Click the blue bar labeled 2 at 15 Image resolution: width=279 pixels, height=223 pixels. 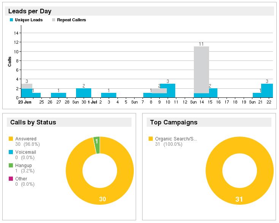tap(213, 93)
